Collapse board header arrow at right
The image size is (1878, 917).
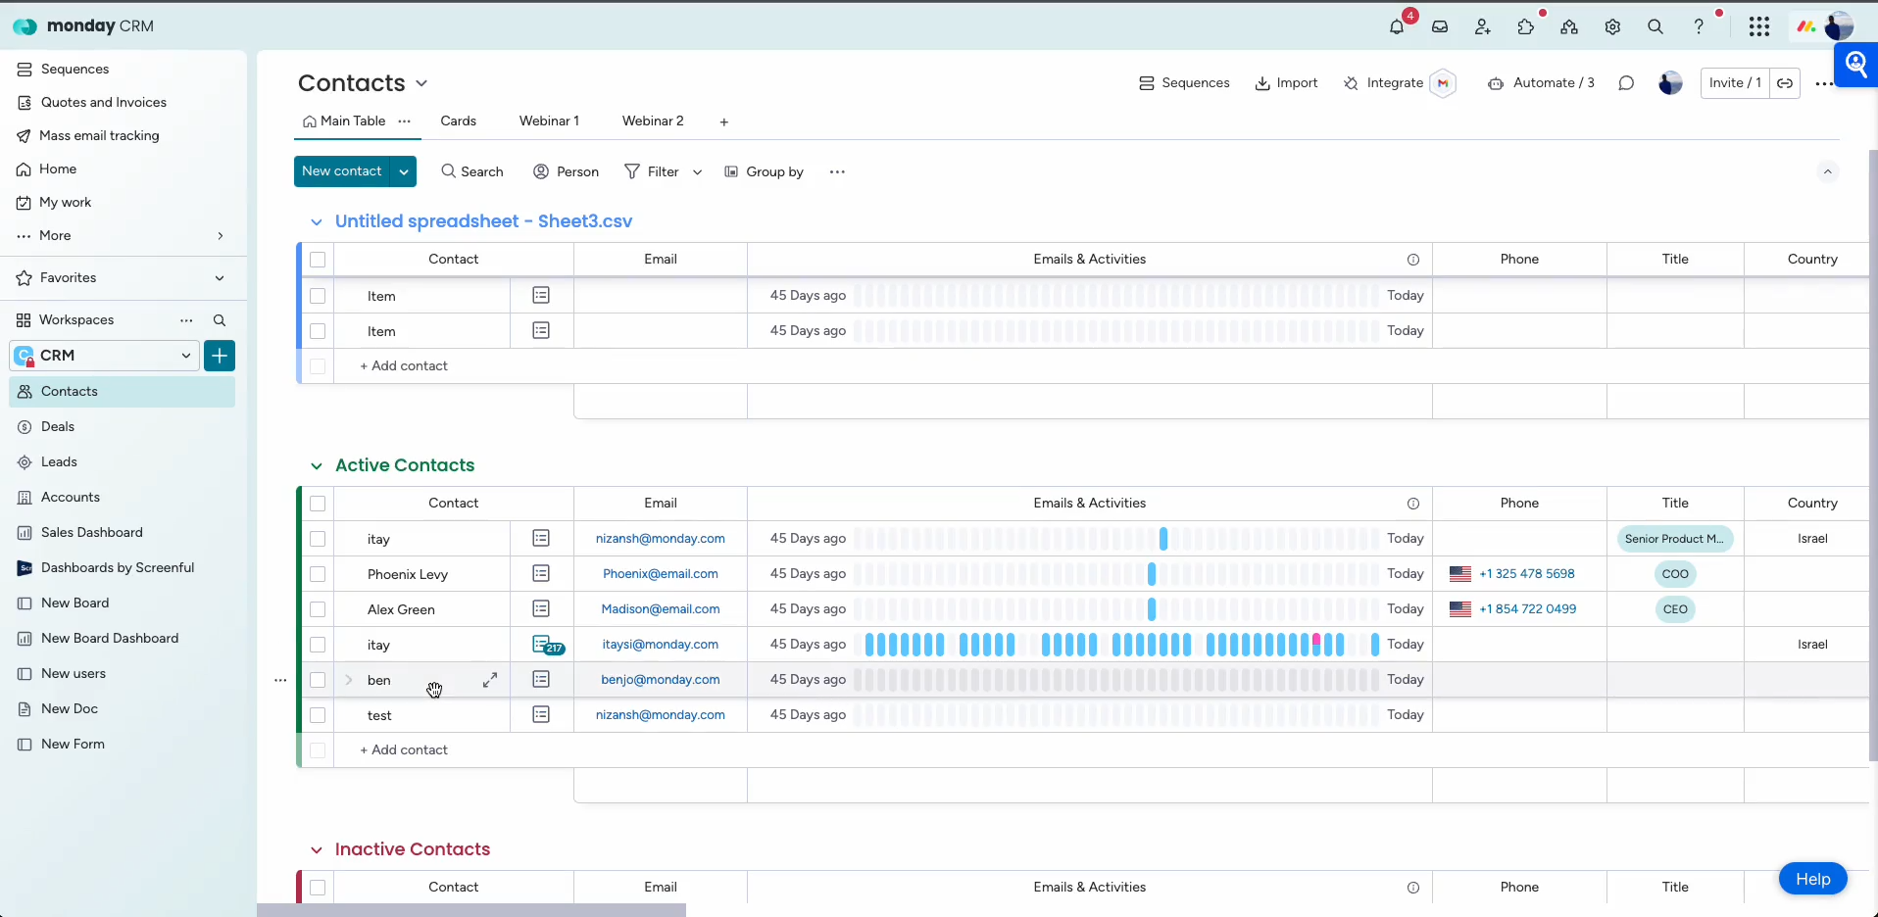click(1827, 171)
